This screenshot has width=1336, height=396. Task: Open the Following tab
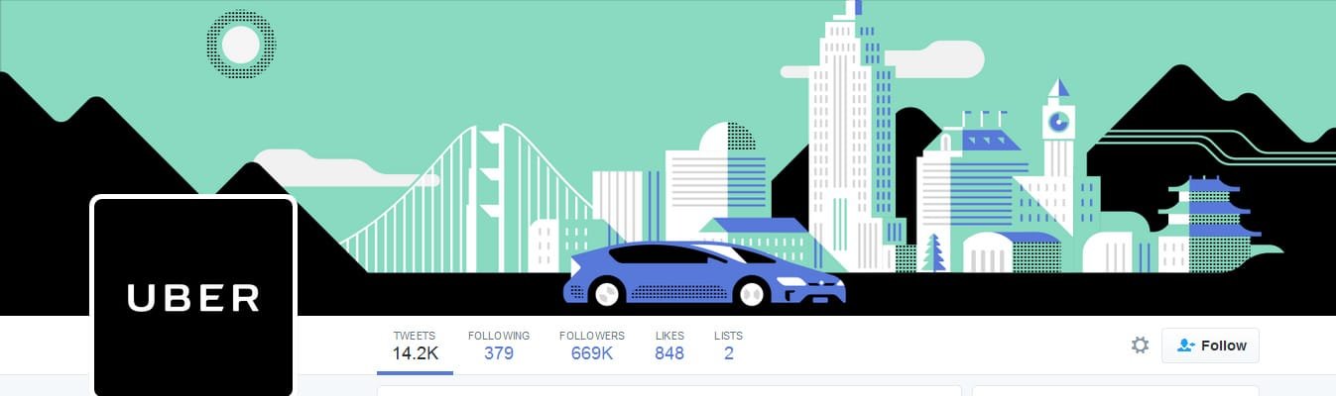(499, 346)
